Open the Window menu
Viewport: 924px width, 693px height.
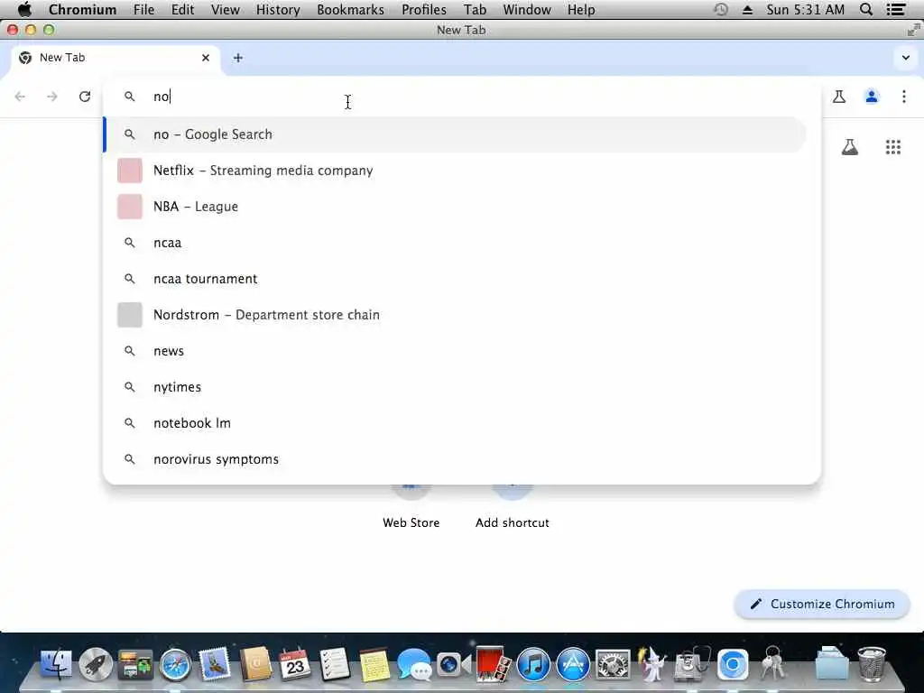tap(527, 10)
